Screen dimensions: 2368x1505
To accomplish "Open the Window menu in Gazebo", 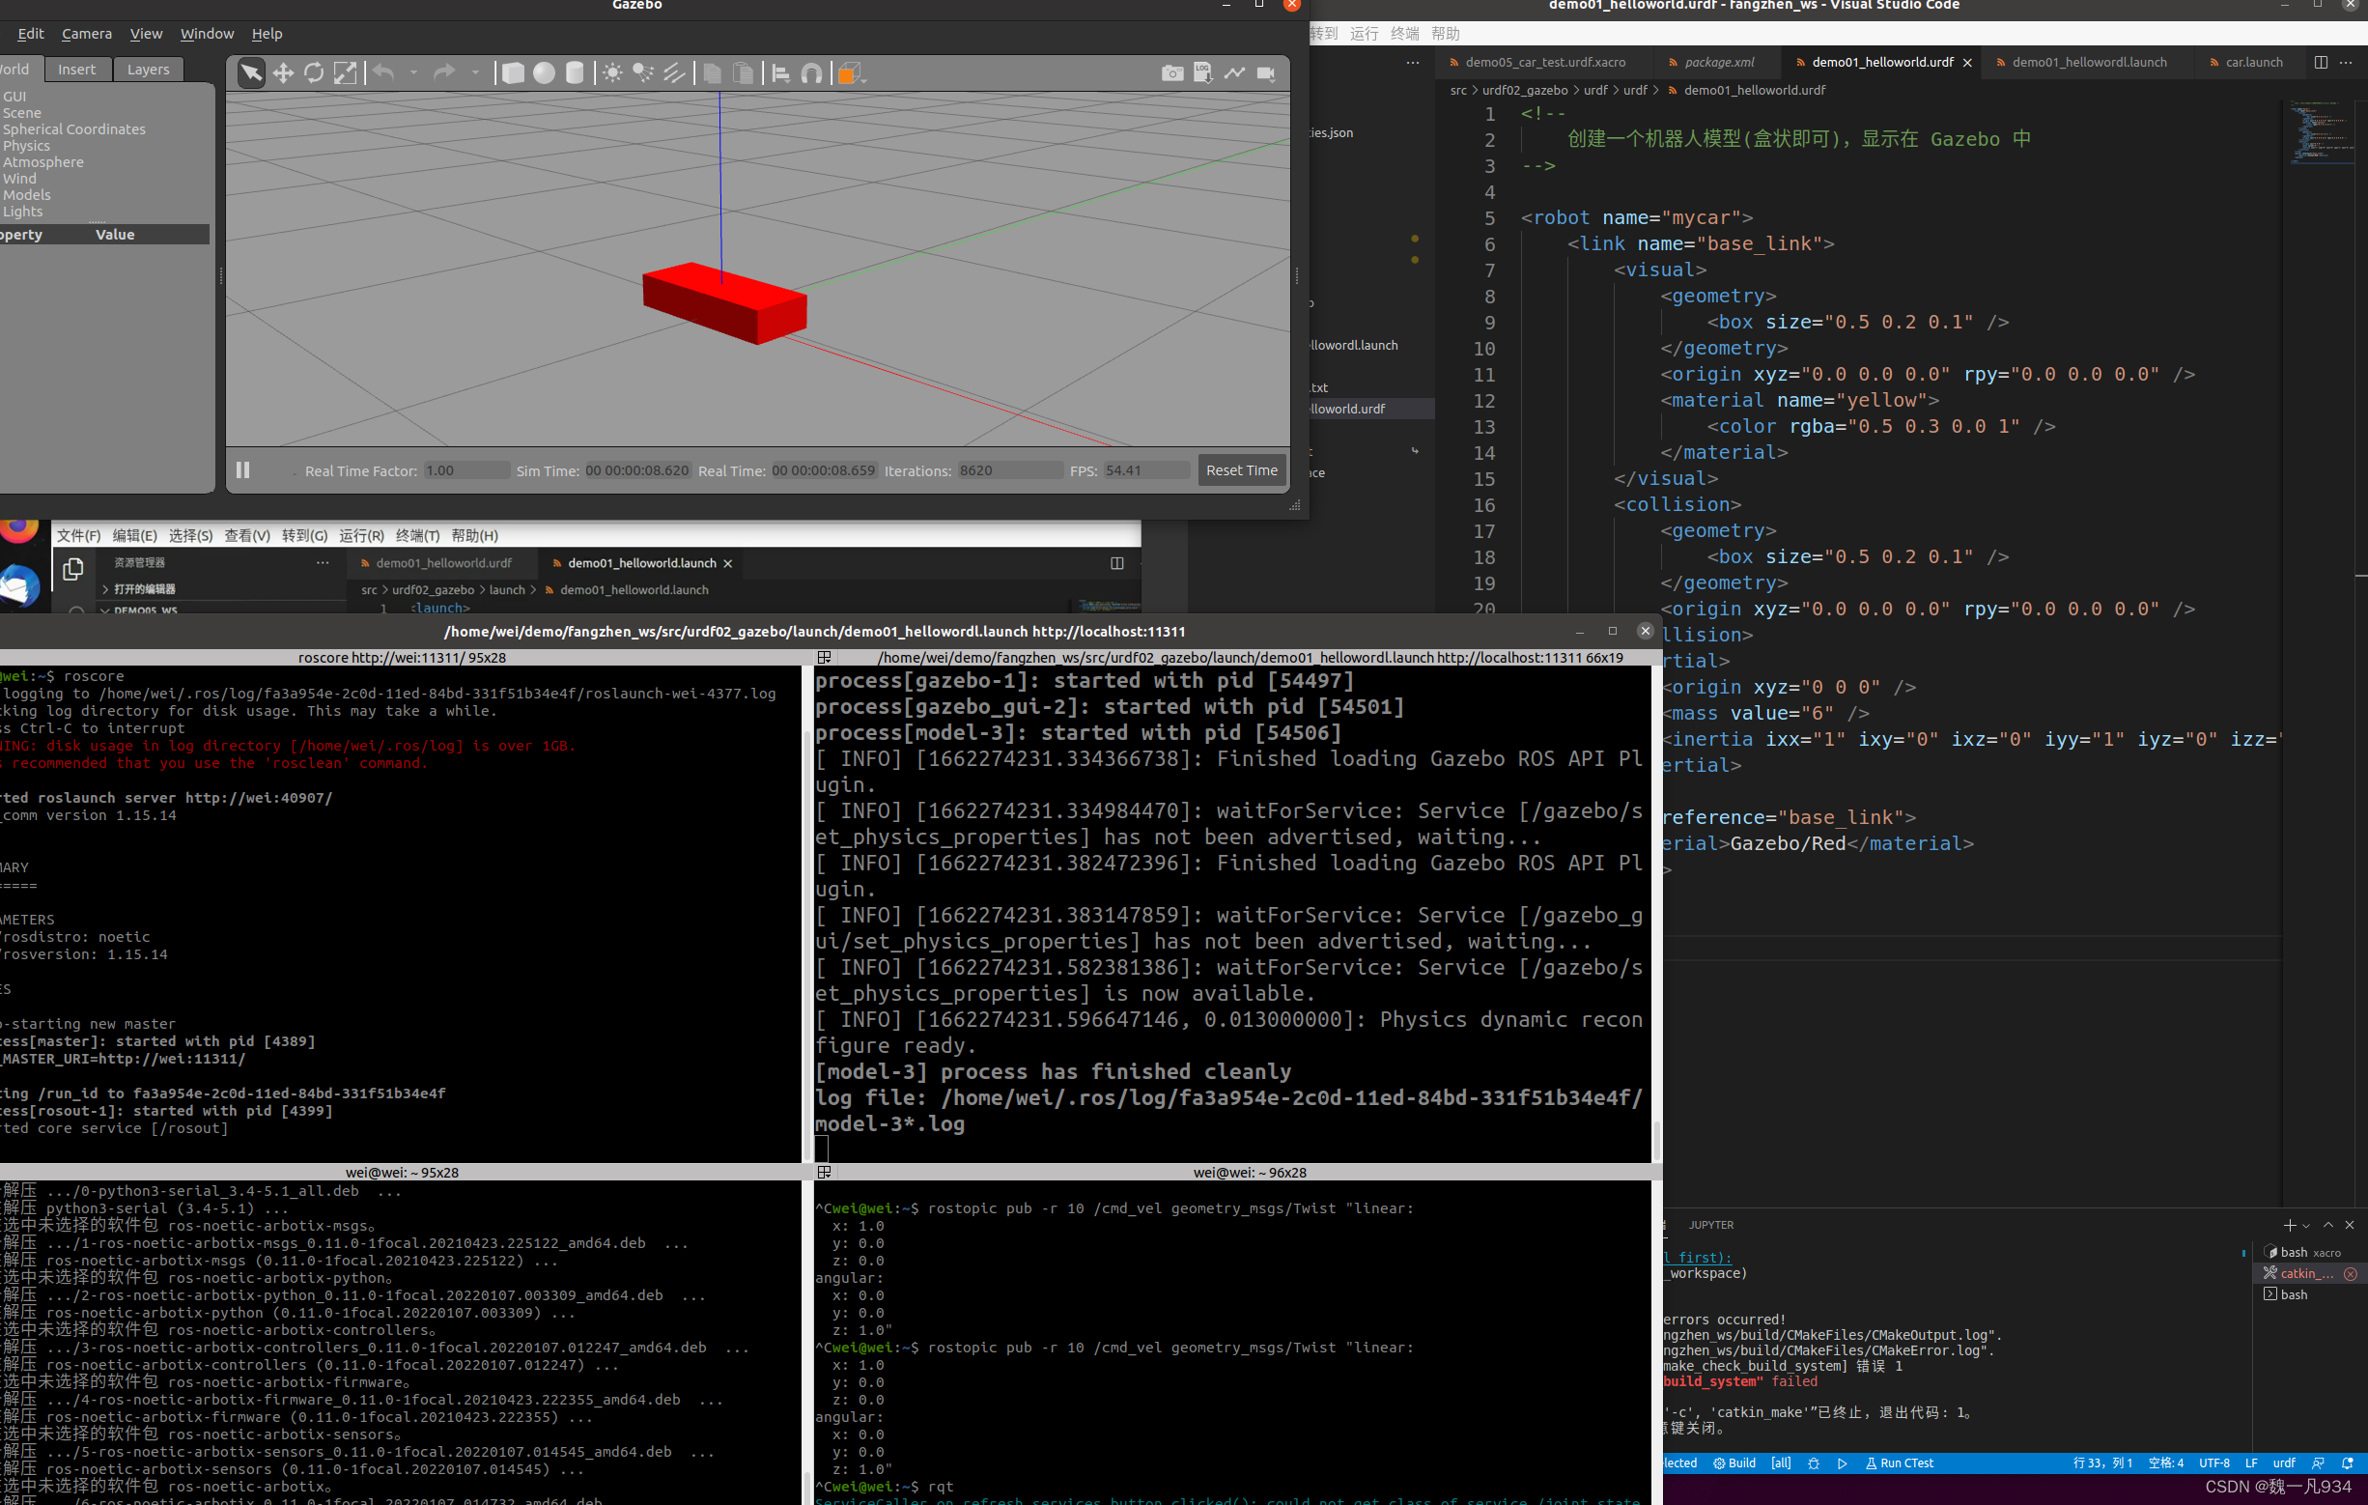I will click(207, 34).
